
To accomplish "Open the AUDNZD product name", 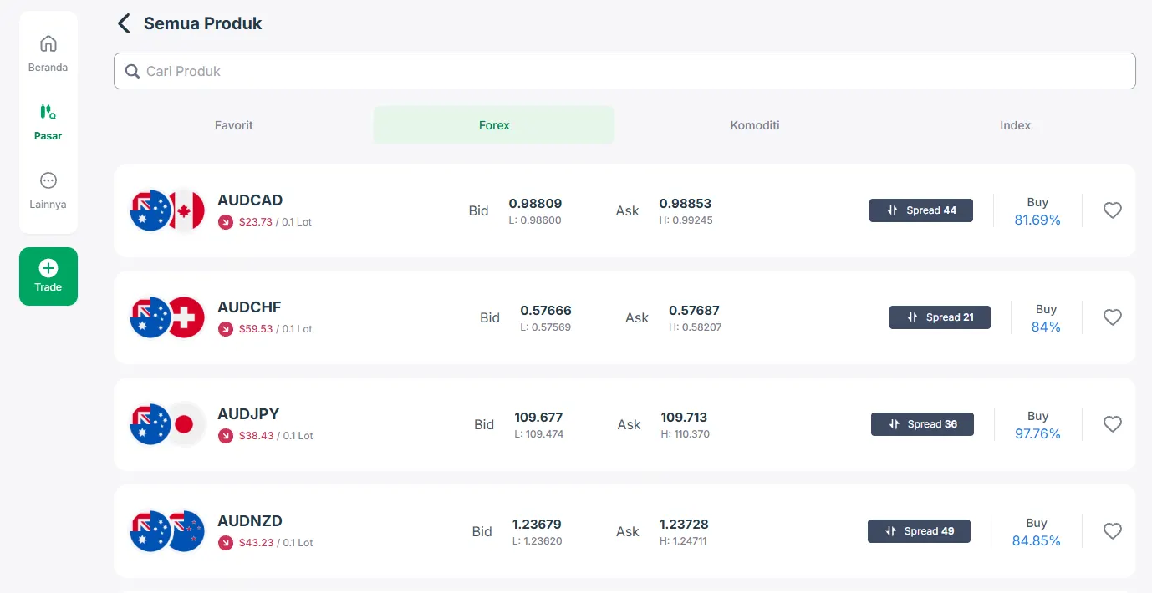I will 250,521.
